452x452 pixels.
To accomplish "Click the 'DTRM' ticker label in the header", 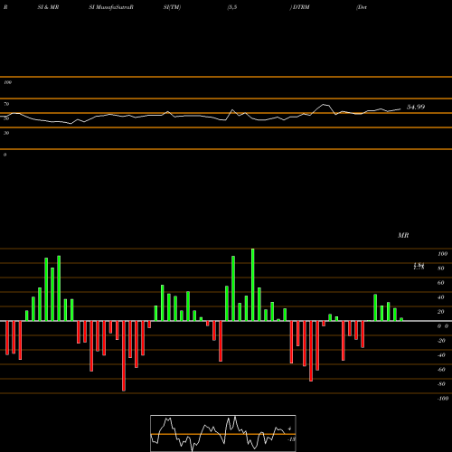I will coord(301,7).
